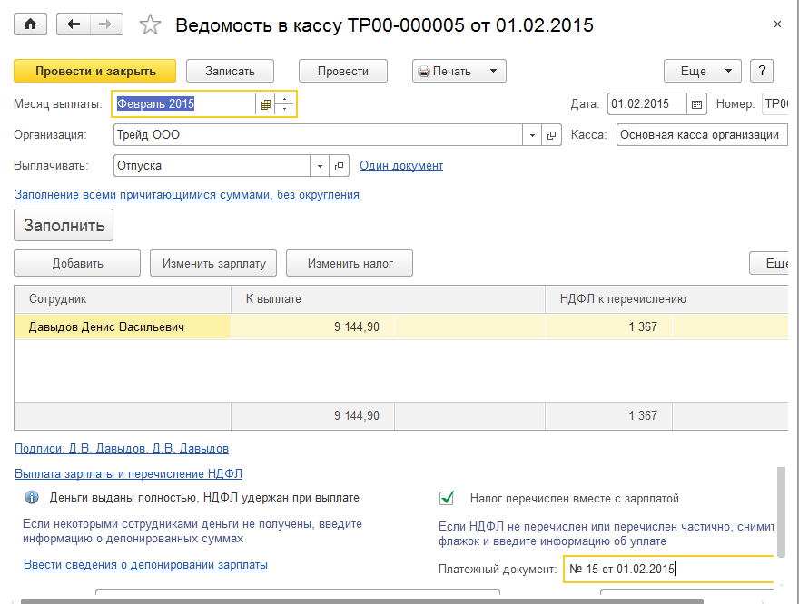This screenshot has height=604, width=799.
Task: Go back with the left arrow
Action: coord(74,24)
